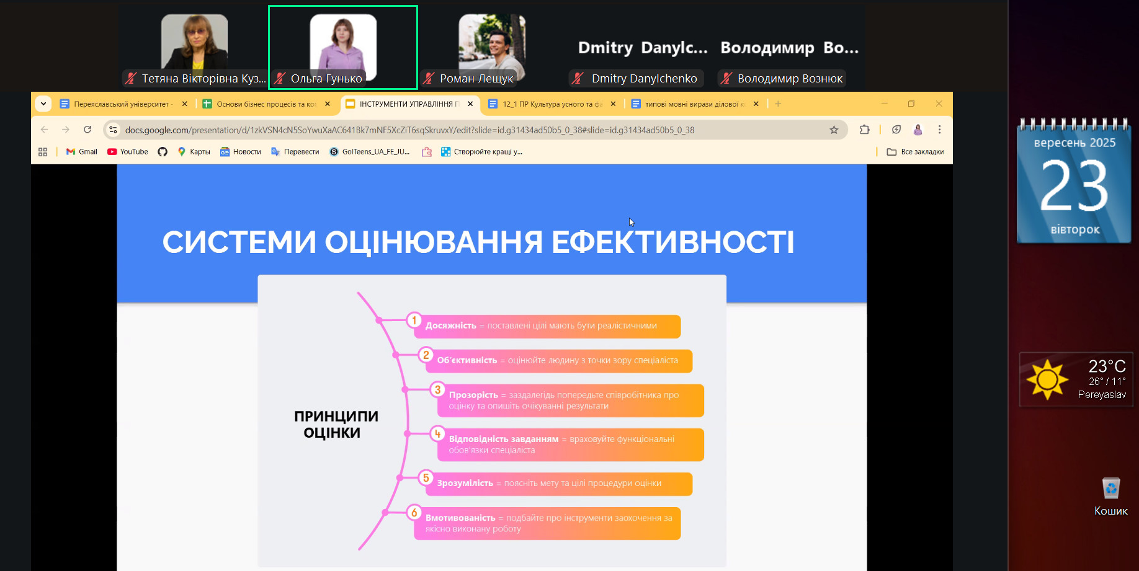Screen dimensions: 1139x571
Task: Open the Recycle Bin (Кошик) on the desktop
Action: (1110, 496)
